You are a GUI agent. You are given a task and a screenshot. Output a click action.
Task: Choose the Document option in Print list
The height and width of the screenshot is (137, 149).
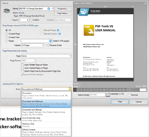46,96
